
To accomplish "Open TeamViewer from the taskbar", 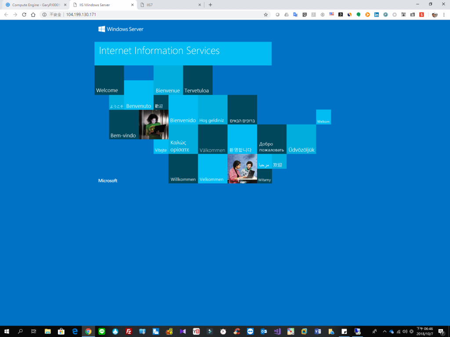I will click(250, 331).
